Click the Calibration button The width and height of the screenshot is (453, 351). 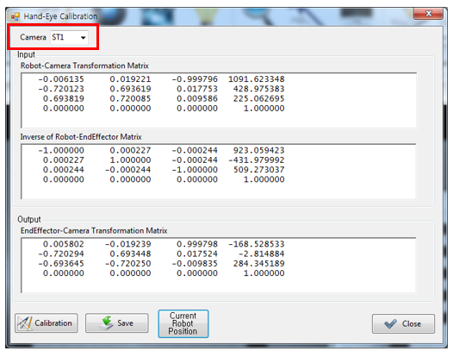coord(47,323)
